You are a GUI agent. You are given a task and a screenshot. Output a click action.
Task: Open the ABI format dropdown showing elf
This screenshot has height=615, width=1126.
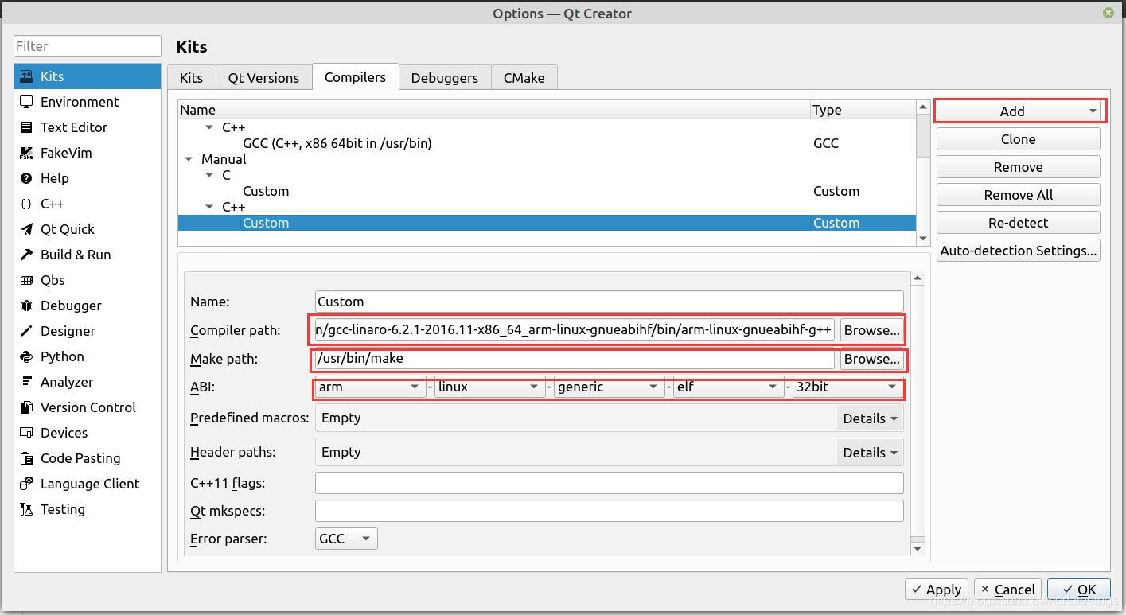click(x=728, y=387)
